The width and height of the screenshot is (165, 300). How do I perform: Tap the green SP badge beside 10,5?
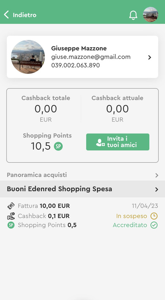58,146
